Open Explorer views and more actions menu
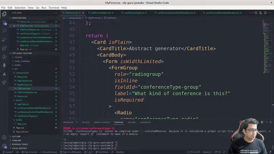274x154 pixels. click(56, 13)
